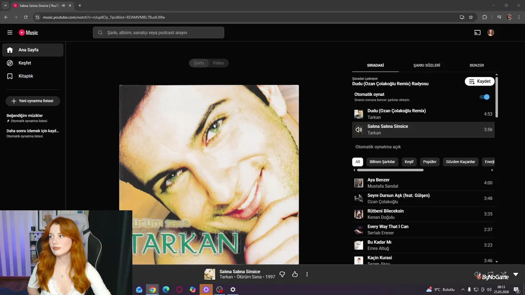
Task: Play Bu Kadar Mı by Emre Altuğ
Action: click(423, 245)
